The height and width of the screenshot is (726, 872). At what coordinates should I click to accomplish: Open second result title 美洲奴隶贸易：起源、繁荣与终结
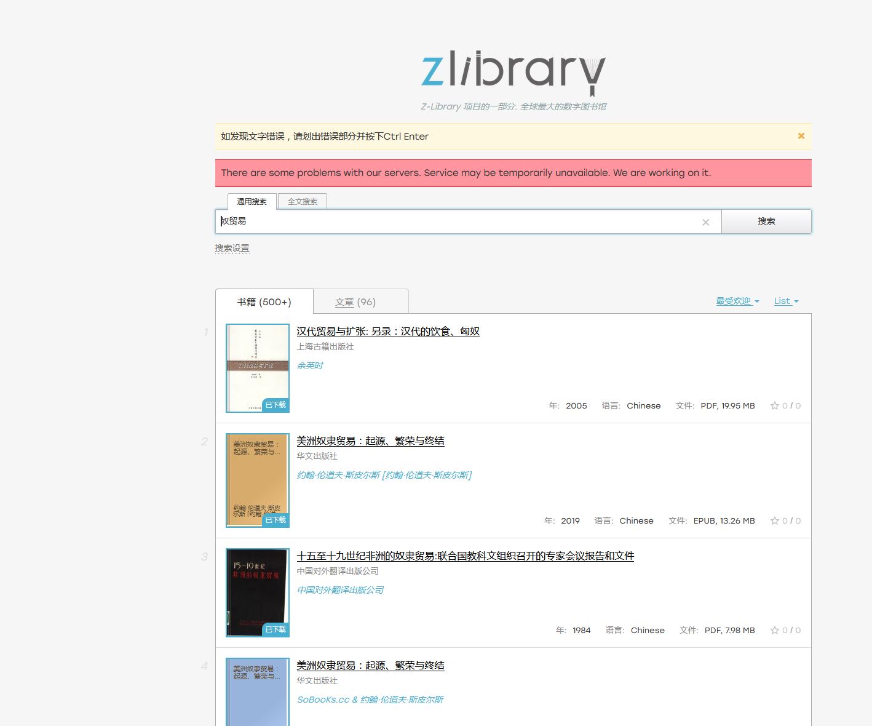[x=370, y=441]
